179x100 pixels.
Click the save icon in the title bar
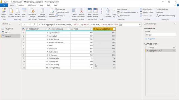[x=5, y=2]
